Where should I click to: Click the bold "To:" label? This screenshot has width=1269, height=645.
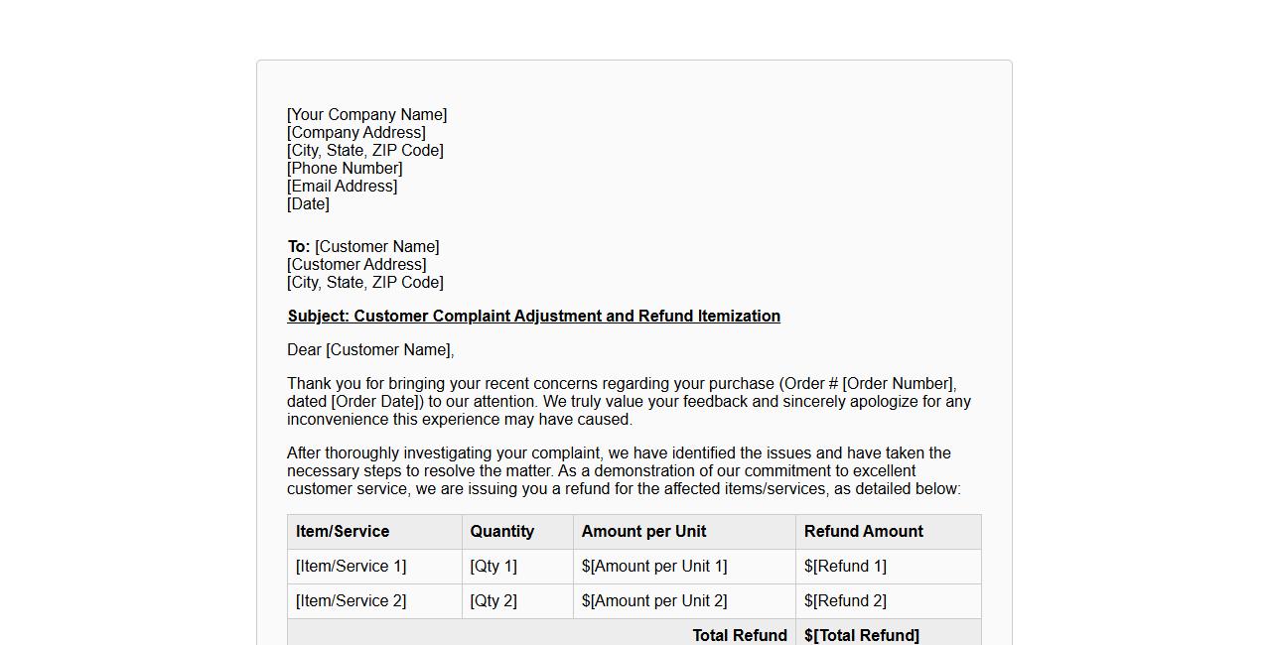click(299, 247)
